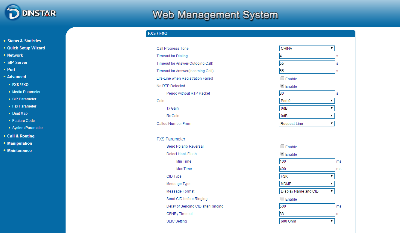Screen dimensions: 400x233
Task: Open the SIP Server page
Action: pyautogui.click(x=17, y=62)
